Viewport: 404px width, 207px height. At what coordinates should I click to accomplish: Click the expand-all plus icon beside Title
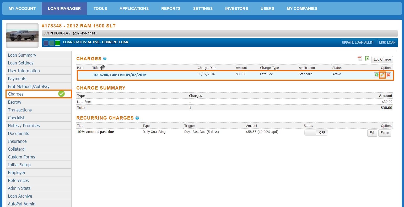click(103, 67)
